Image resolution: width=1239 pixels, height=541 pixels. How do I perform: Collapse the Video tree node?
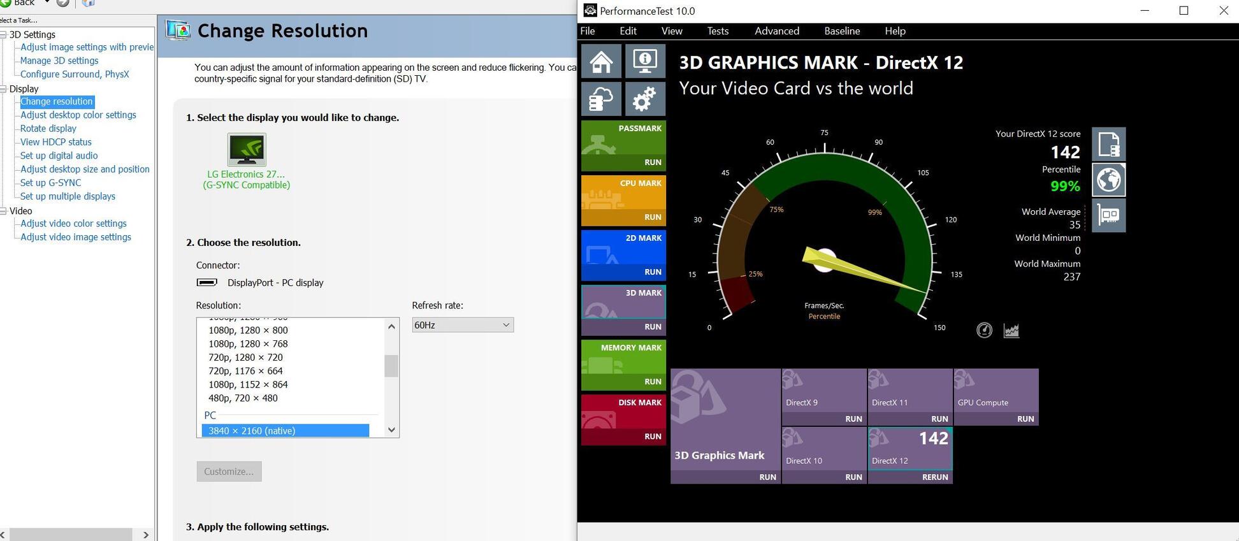tap(3, 210)
